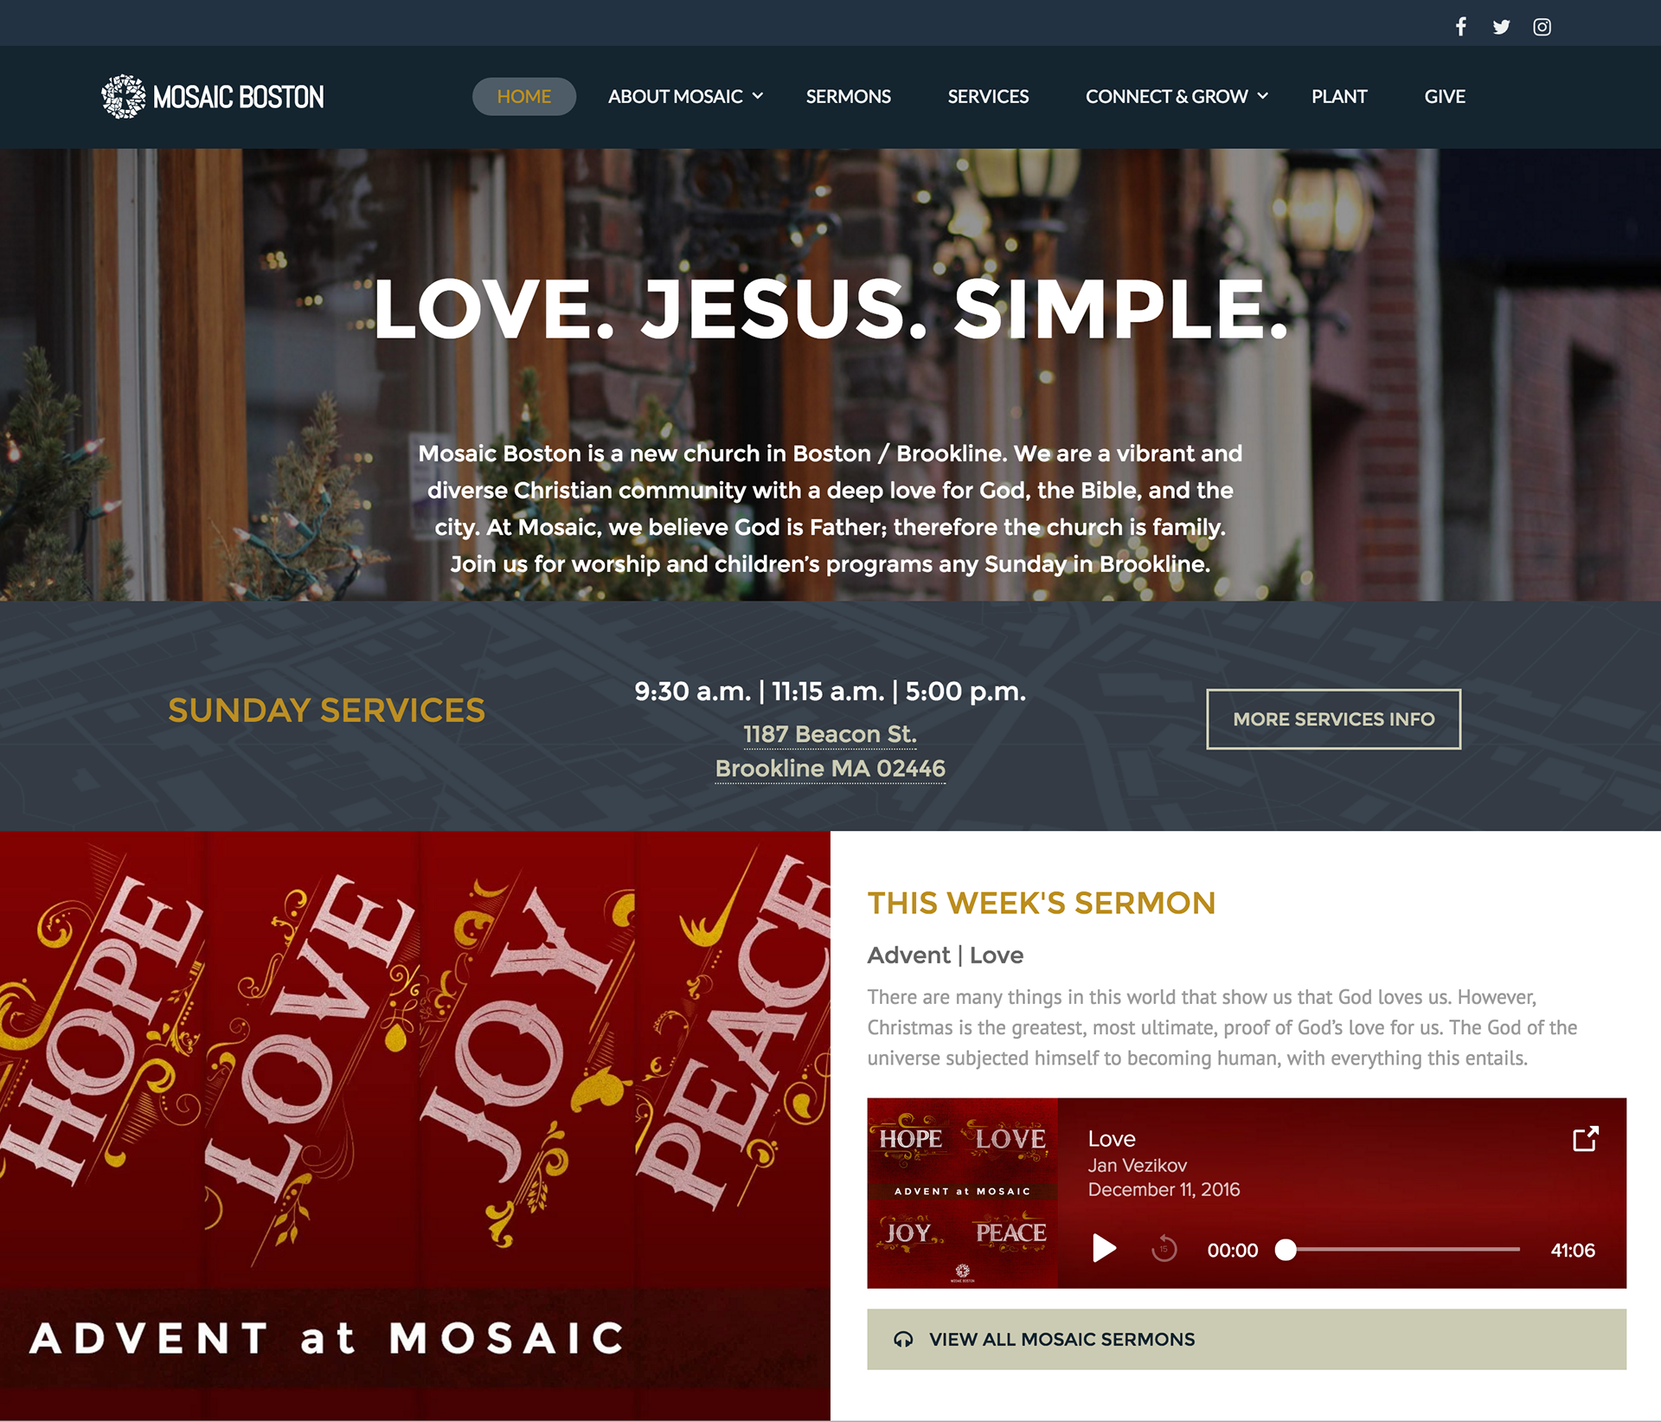Open sermon player in new window
Image resolution: width=1661 pixels, height=1422 pixels.
click(x=1585, y=1138)
